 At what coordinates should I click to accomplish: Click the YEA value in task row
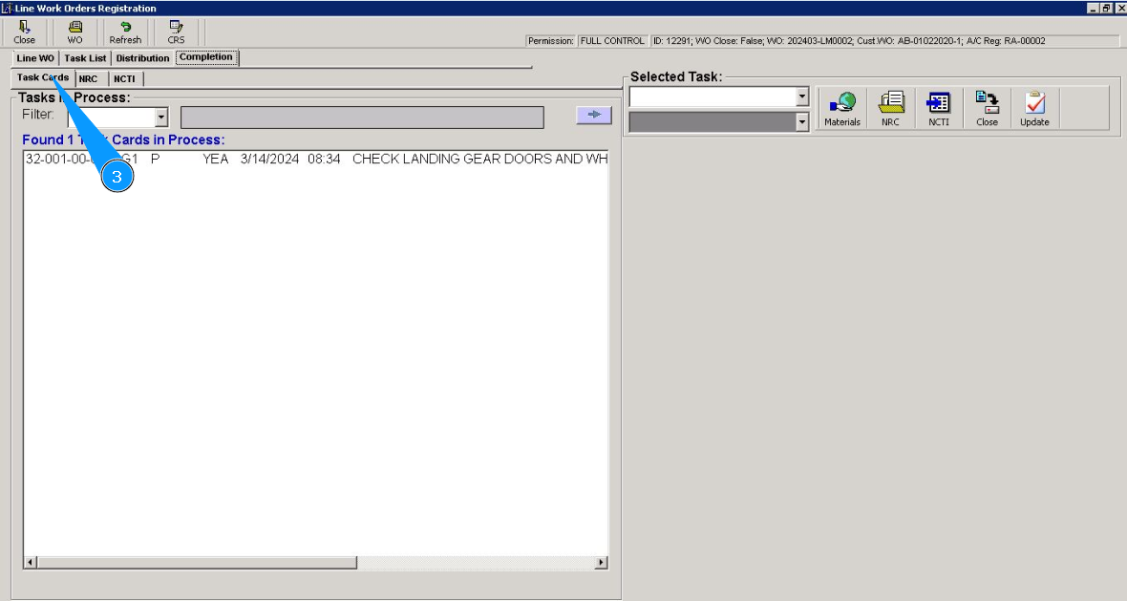(216, 159)
